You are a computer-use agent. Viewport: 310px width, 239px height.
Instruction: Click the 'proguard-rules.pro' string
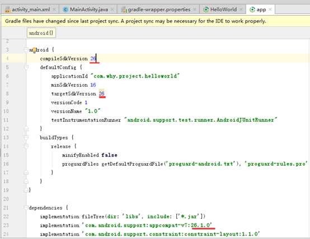click(276, 164)
